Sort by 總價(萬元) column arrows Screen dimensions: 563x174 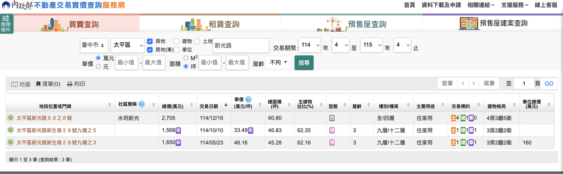(x=192, y=105)
